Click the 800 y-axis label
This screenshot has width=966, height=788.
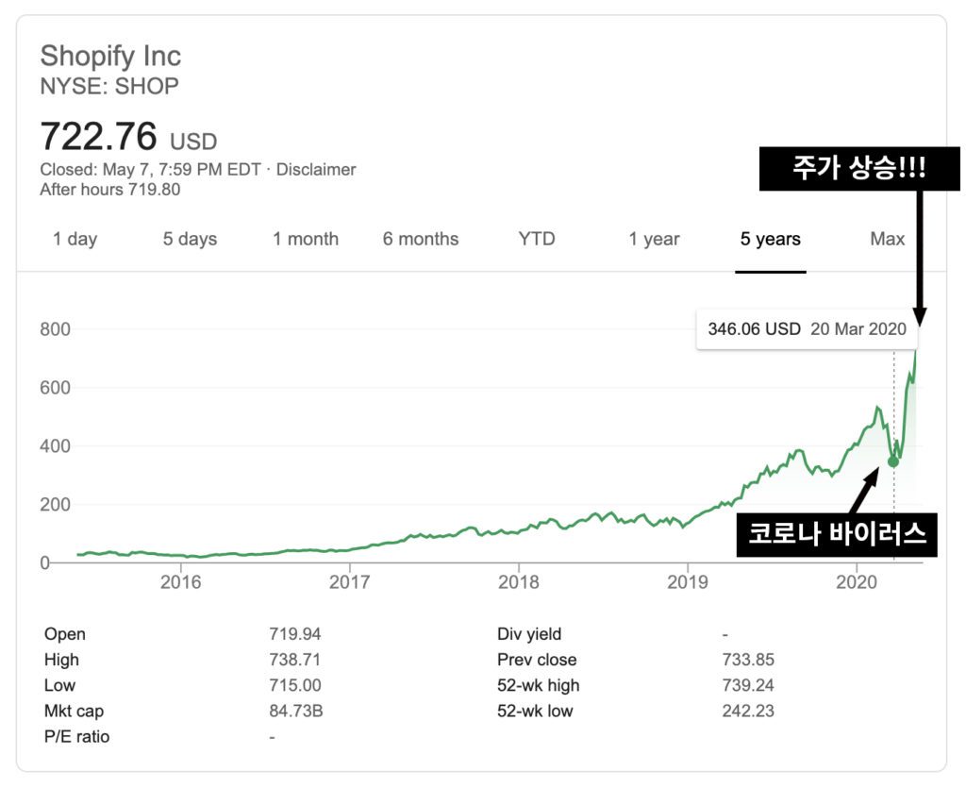coord(56,329)
